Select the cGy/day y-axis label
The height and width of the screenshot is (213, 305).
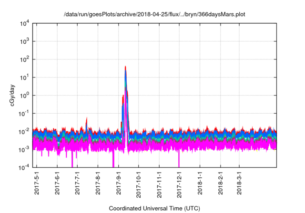12,95
